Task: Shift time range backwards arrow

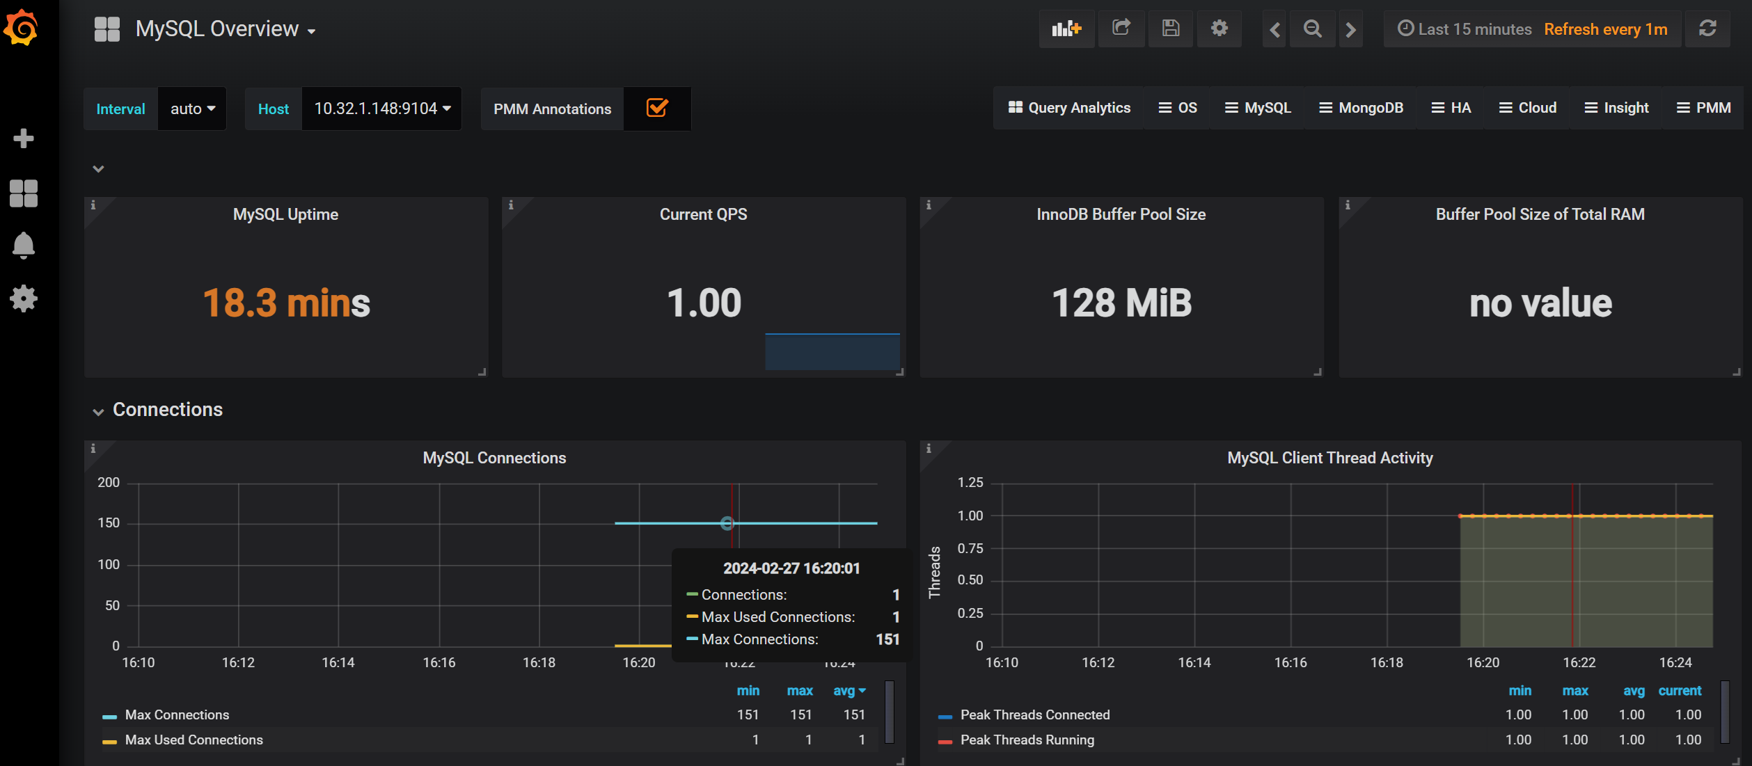Action: click(1274, 29)
